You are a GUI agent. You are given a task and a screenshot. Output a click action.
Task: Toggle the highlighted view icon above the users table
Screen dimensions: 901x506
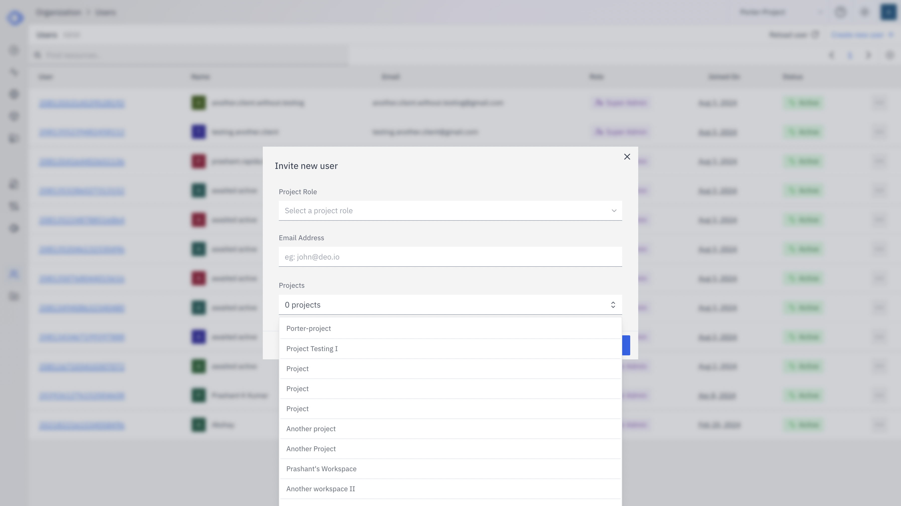coord(850,55)
